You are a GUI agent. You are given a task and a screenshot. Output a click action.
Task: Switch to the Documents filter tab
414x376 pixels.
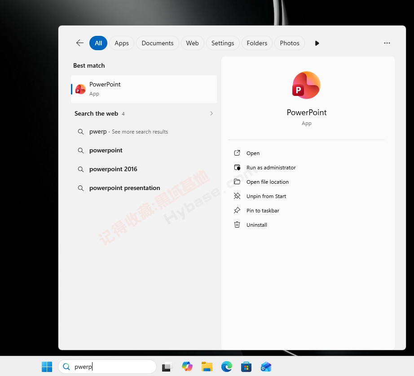157,43
